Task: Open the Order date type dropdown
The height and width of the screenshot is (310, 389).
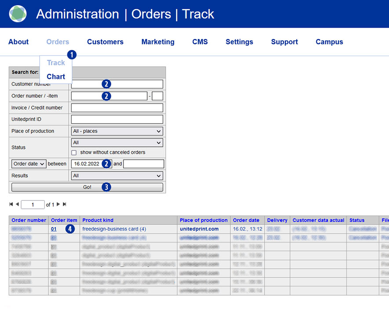Action: (29, 164)
